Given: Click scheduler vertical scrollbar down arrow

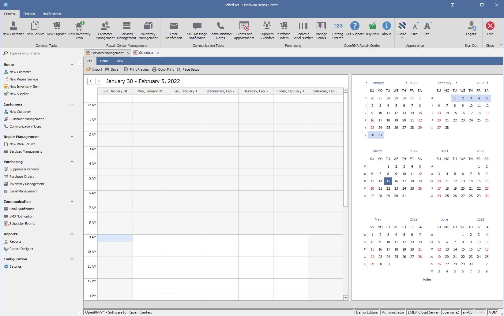Looking at the screenshot, I should pos(345,298).
